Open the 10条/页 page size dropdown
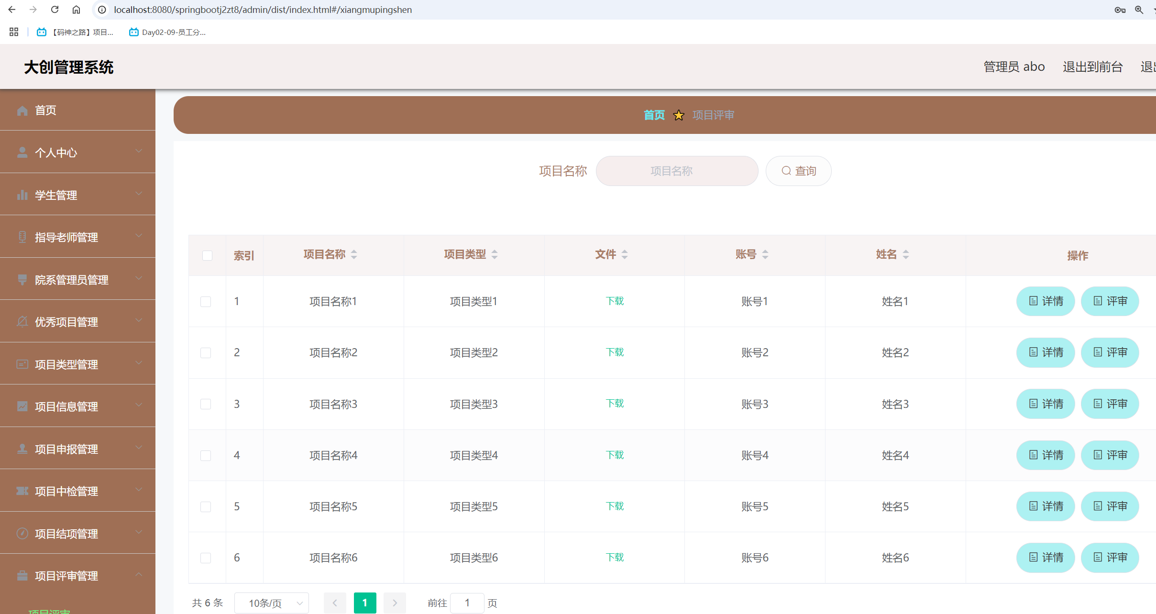Viewport: 1156px width, 614px height. pyautogui.click(x=271, y=603)
